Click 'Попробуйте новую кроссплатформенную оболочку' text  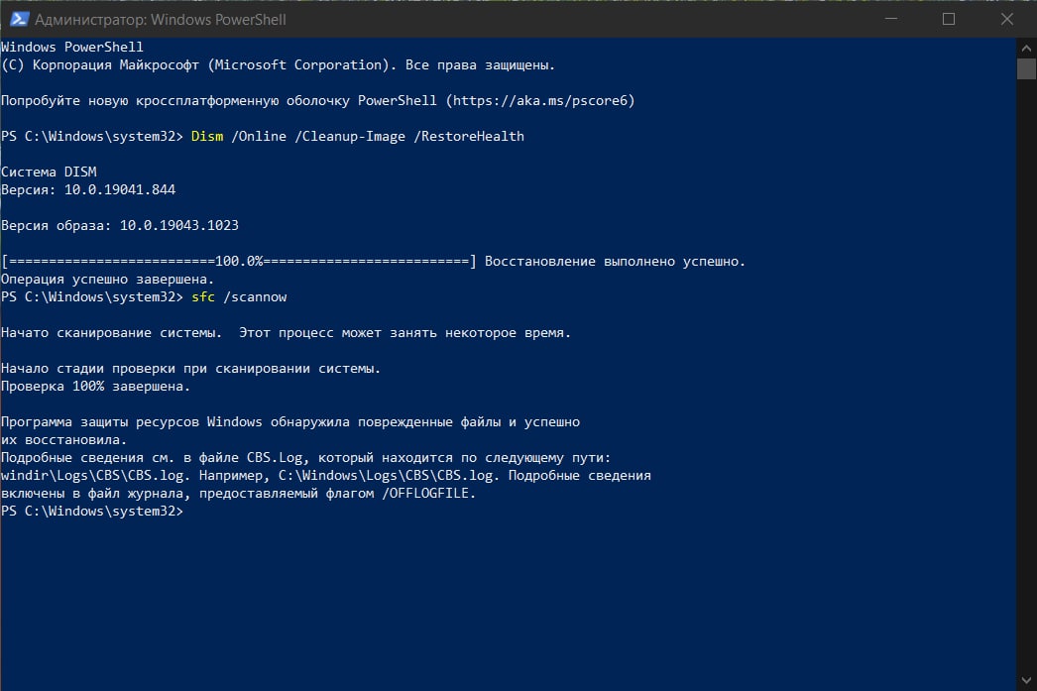click(x=175, y=100)
